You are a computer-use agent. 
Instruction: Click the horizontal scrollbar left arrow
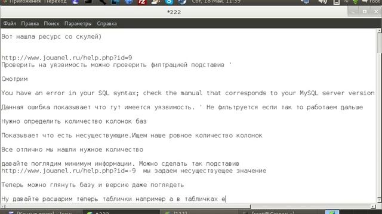[x=2, y=206]
